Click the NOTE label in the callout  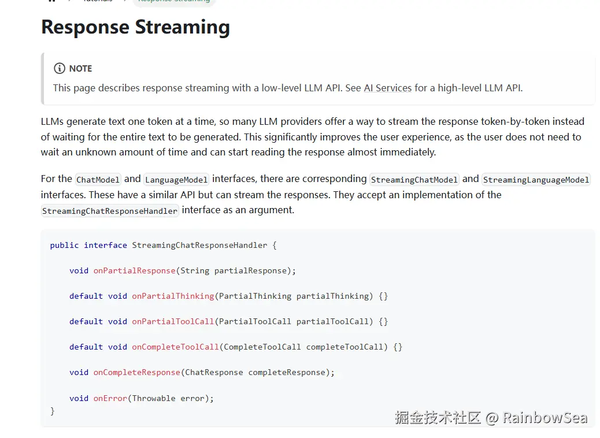tap(80, 68)
